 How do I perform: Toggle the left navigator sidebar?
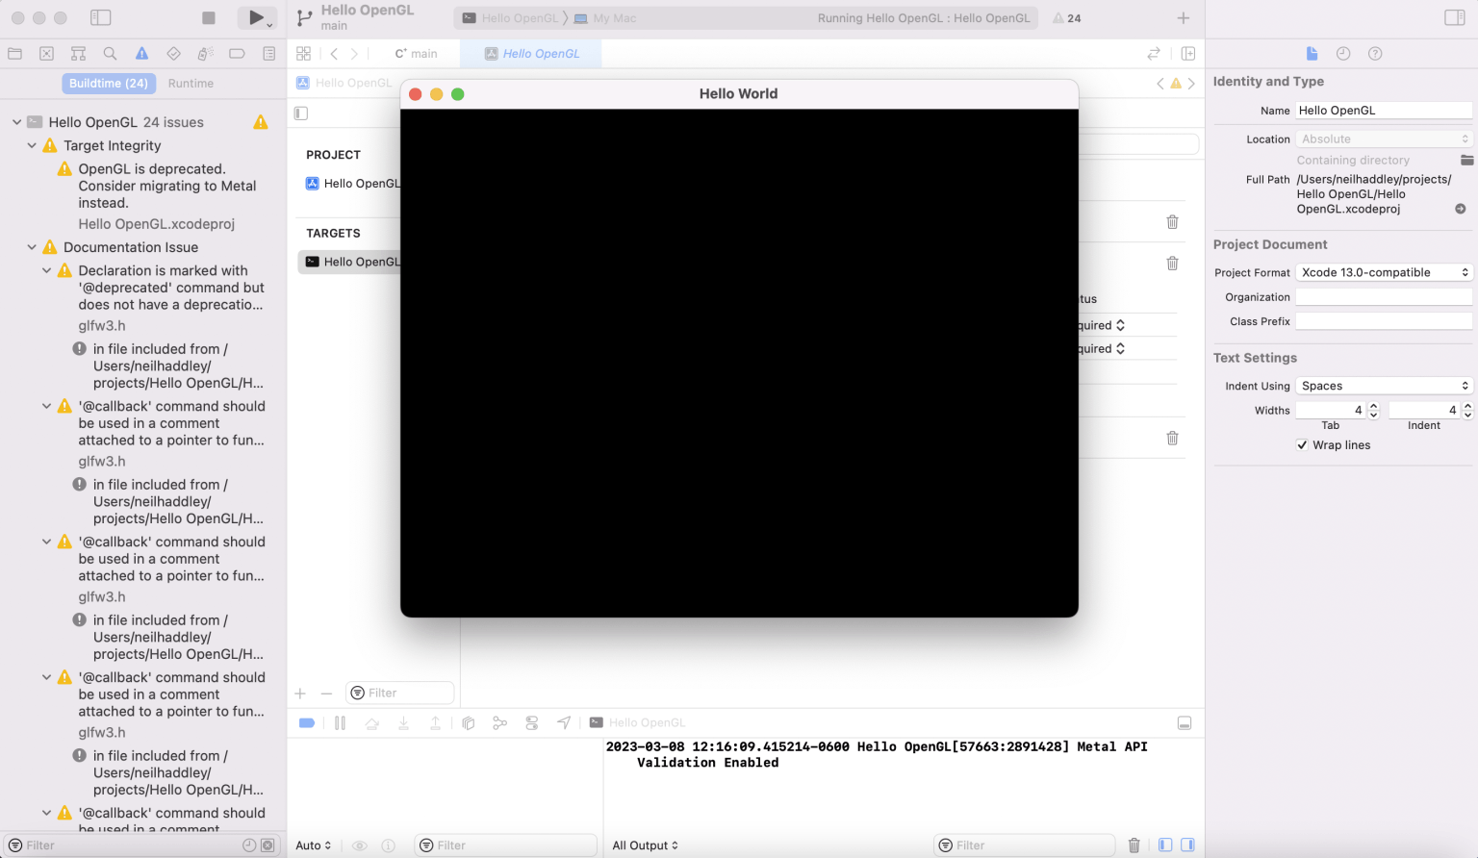click(101, 17)
